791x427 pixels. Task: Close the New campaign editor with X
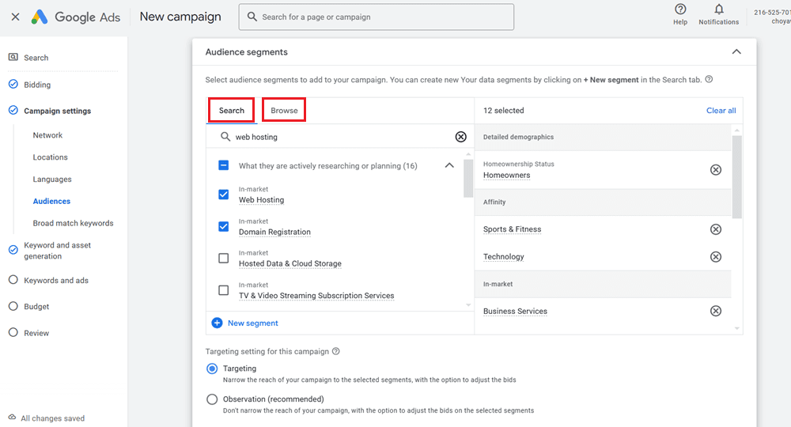point(15,17)
